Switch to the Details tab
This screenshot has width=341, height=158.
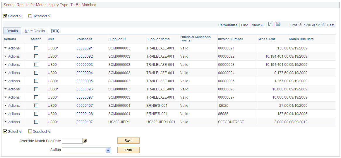pyautogui.click(x=12, y=31)
